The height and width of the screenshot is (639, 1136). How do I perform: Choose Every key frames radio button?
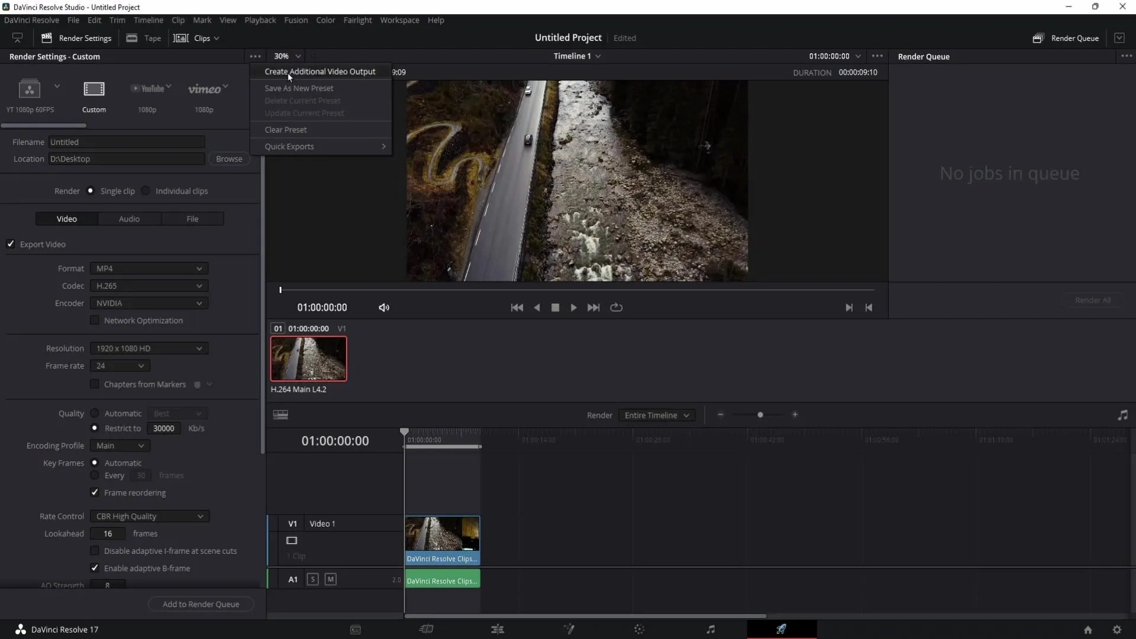95,476
